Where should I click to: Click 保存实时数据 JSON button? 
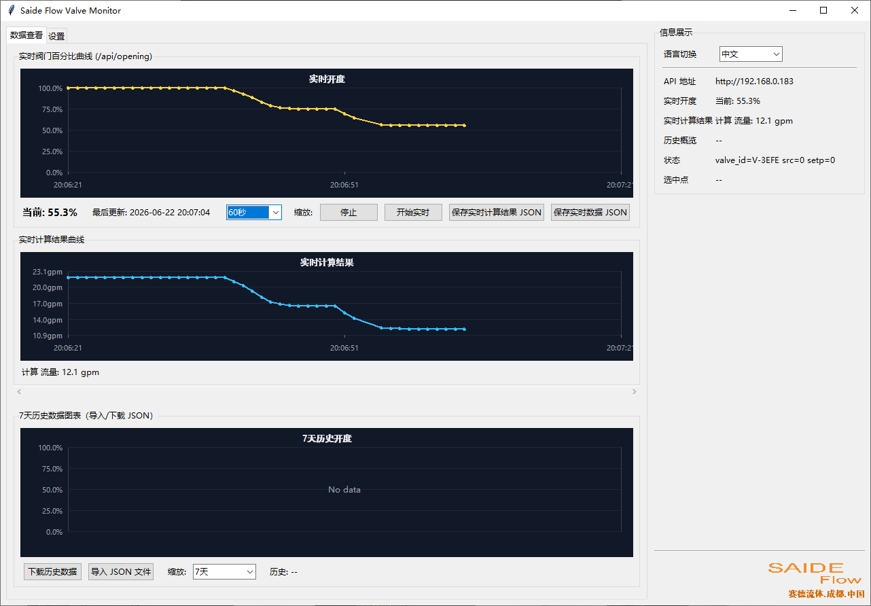(590, 213)
